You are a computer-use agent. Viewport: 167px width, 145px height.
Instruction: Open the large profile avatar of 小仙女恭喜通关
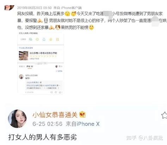point(17,119)
